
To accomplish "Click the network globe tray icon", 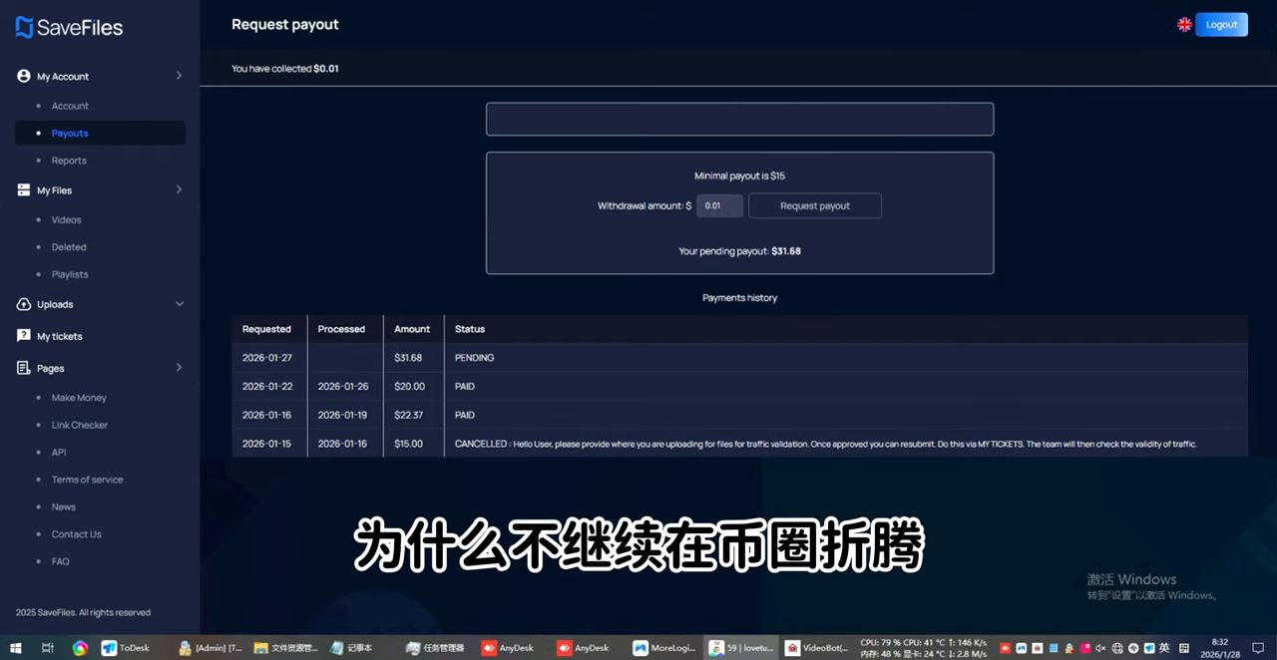I will pyautogui.click(x=1117, y=648).
